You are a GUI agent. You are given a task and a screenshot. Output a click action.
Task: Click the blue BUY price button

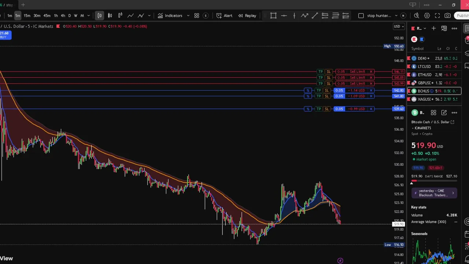click(5, 35)
